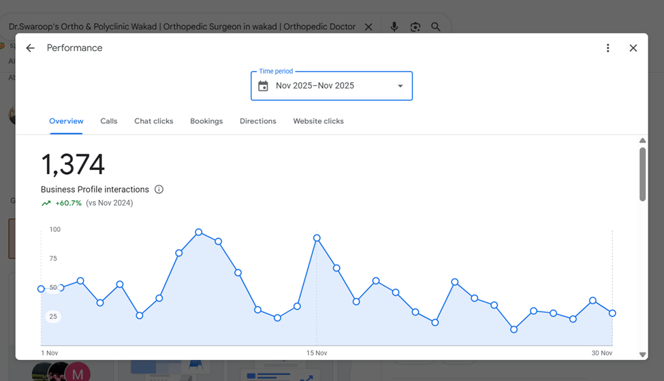This screenshot has height=381, width=664.
Task: Go back using the Performance back arrow
Action: click(x=30, y=48)
